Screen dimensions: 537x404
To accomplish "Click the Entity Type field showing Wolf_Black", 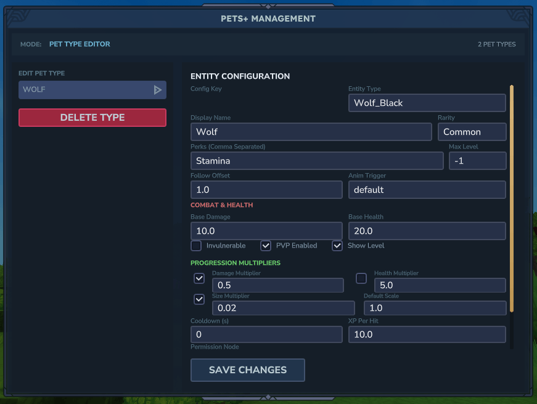I will (x=427, y=103).
